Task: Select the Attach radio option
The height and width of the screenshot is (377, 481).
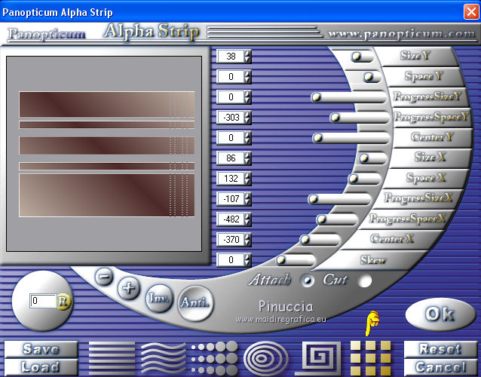Action: (308, 280)
